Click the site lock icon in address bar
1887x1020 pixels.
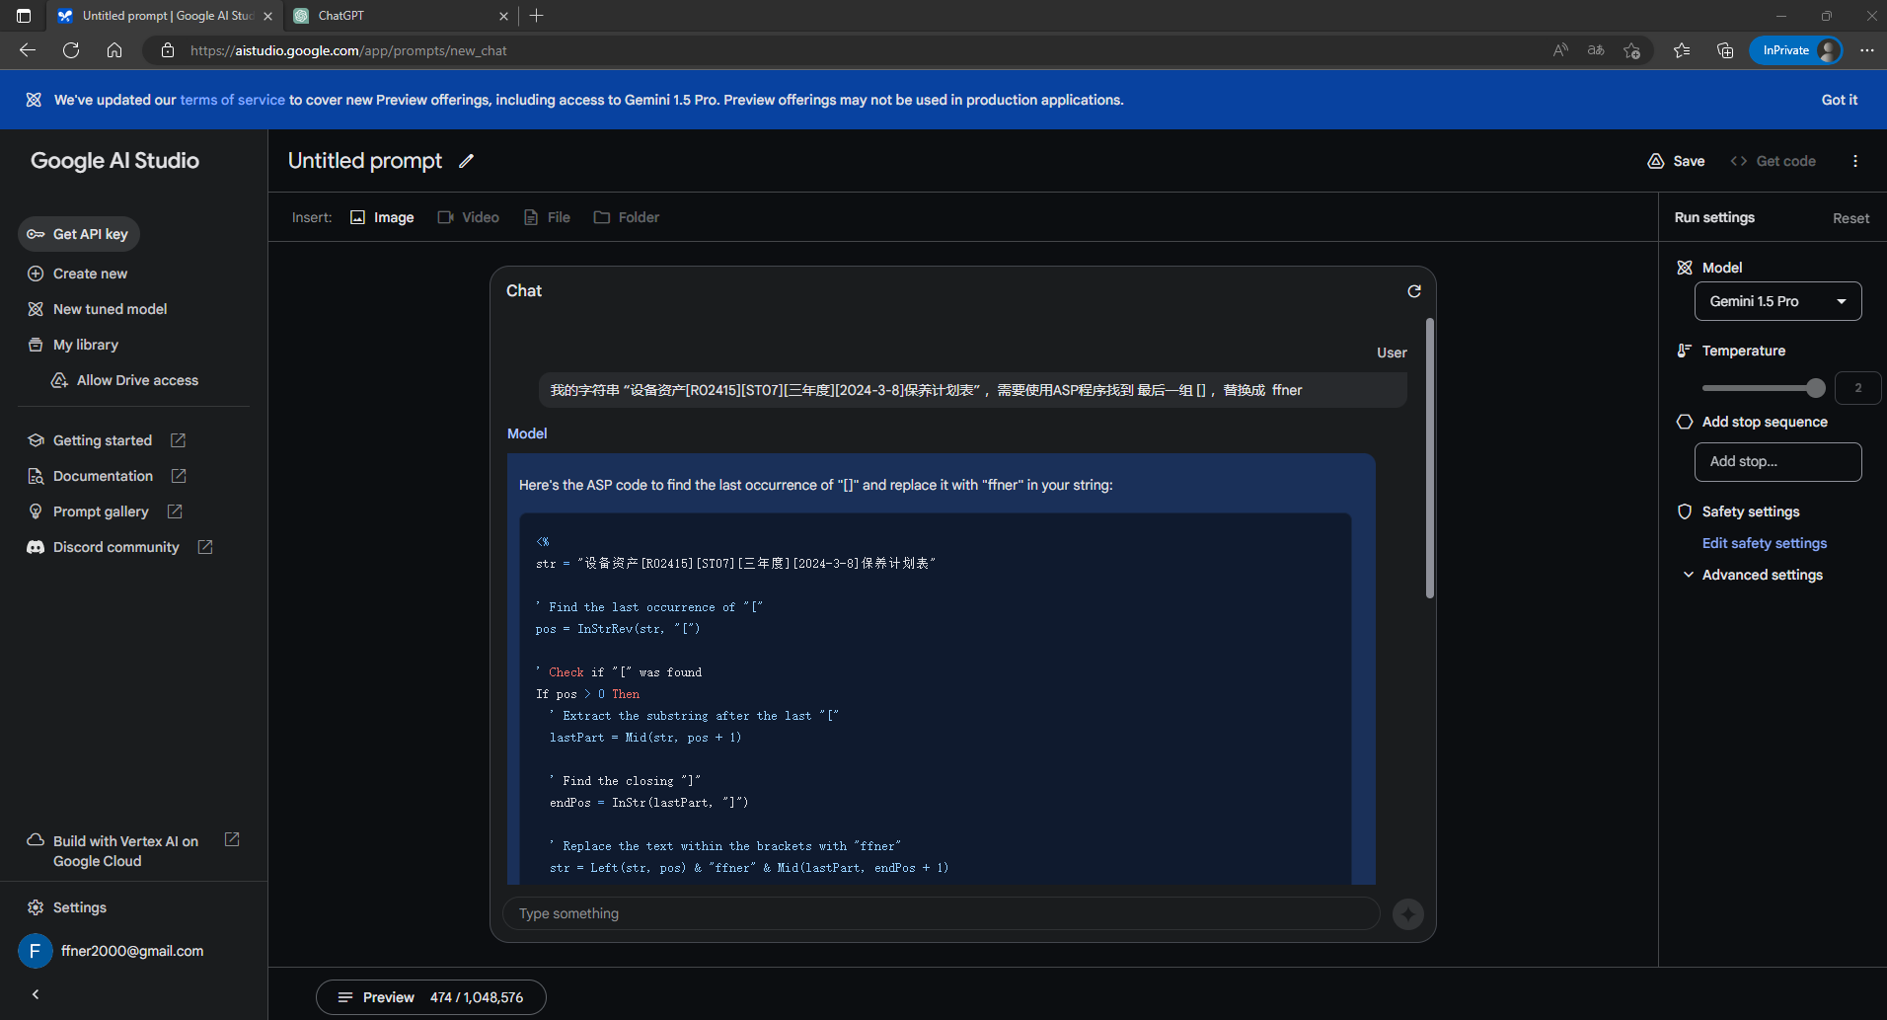tap(168, 50)
